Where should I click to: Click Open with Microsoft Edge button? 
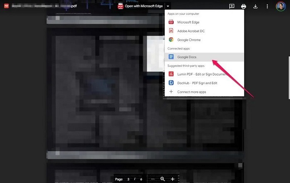[140, 6]
